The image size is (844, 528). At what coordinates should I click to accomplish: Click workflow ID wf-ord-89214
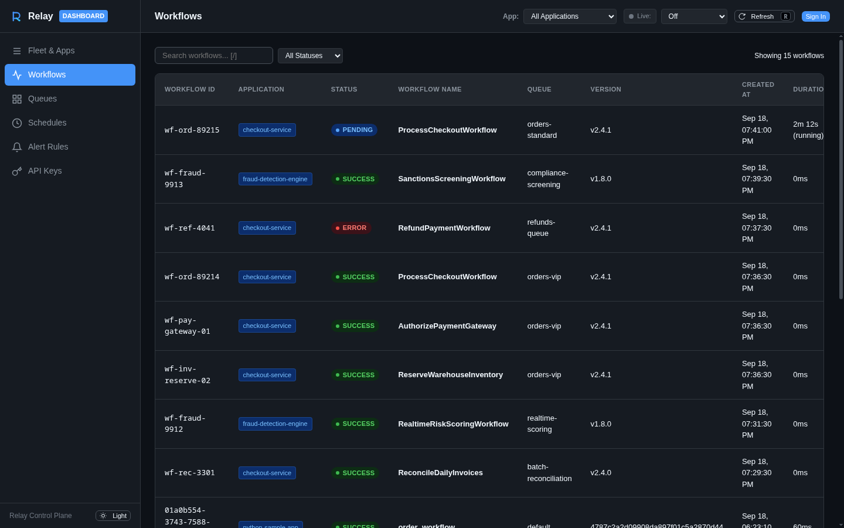pos(192,277)
